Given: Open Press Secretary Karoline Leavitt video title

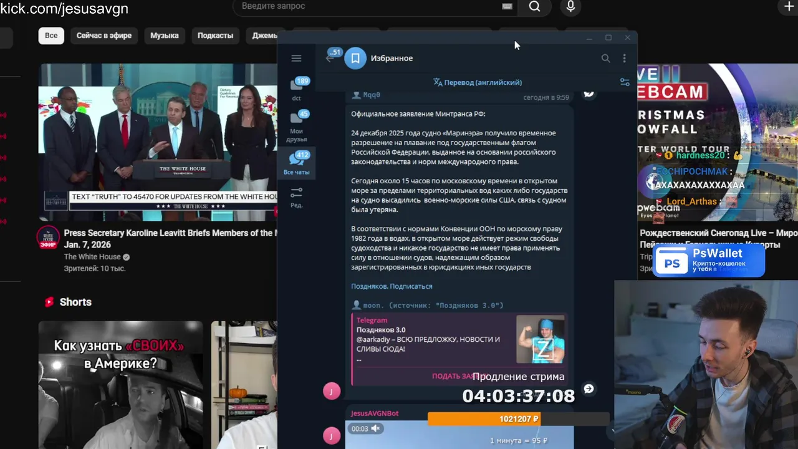Looking at the screenshot, I should [170, 239].
